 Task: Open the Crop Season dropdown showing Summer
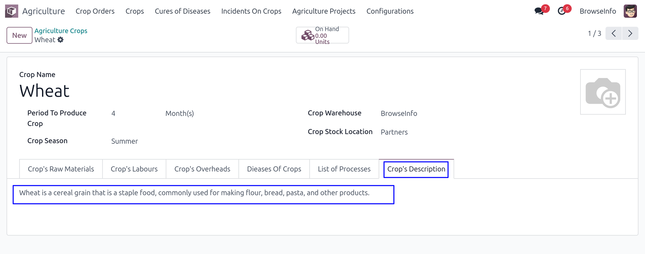click(125, 141)
